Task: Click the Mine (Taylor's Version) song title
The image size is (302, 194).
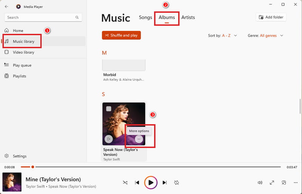Action: tap(53, 179)
